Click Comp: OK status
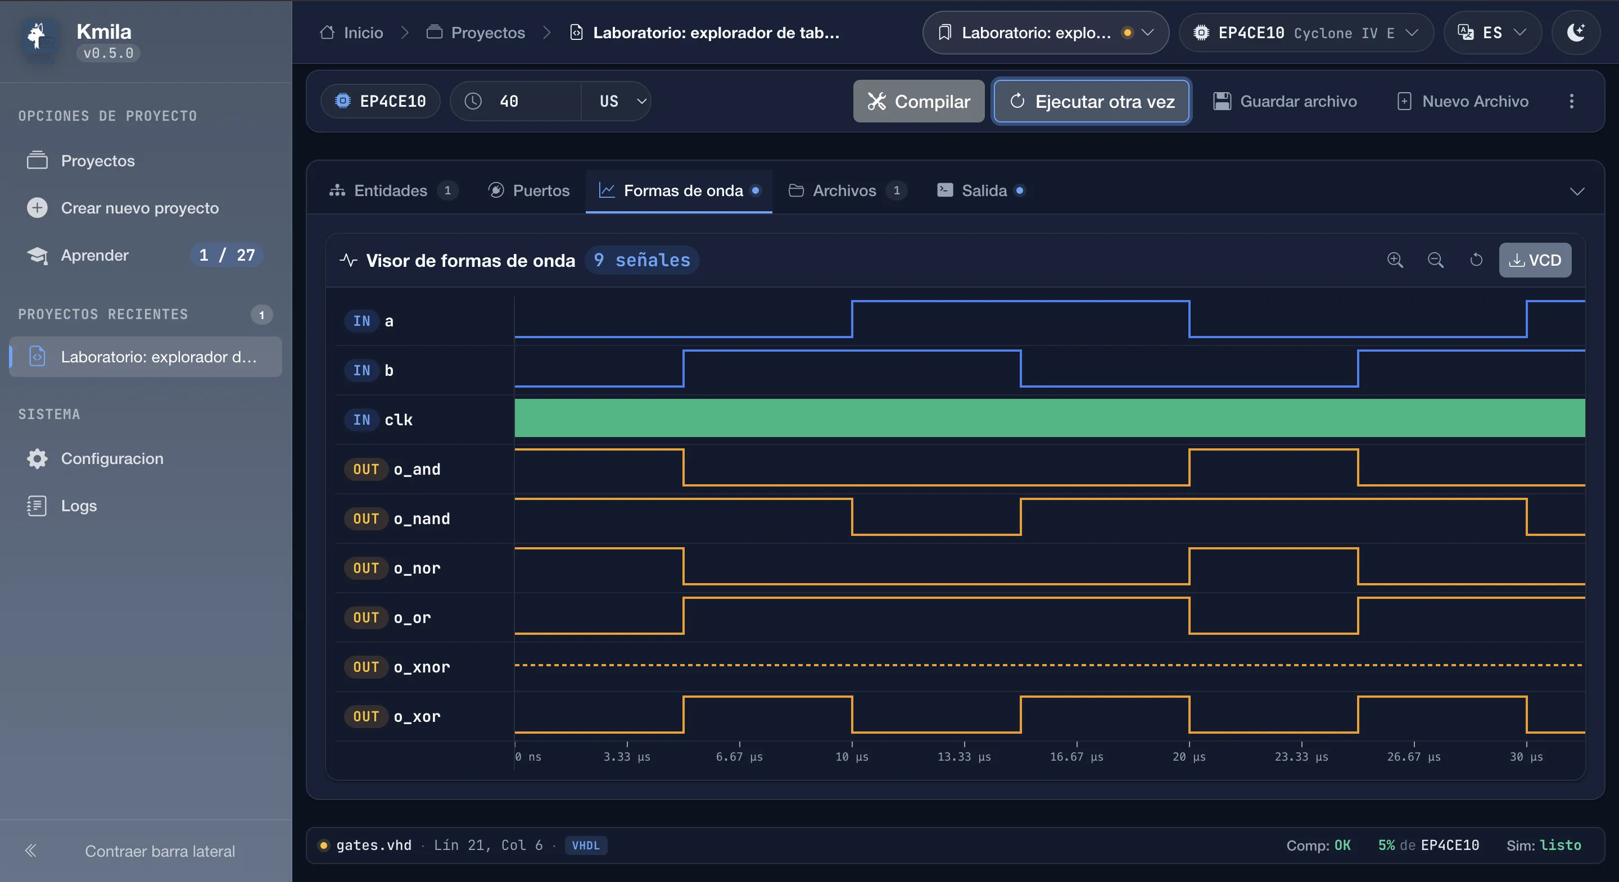The image size is (1619, 882). coord(1318,845)
